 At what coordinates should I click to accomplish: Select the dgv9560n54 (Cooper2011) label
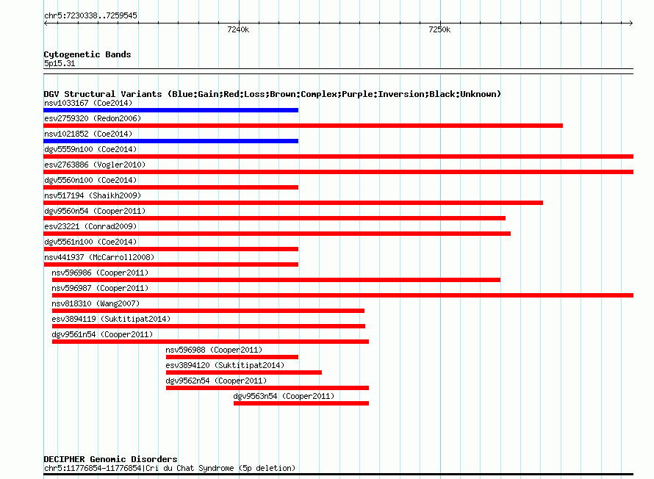coord(95,211)
